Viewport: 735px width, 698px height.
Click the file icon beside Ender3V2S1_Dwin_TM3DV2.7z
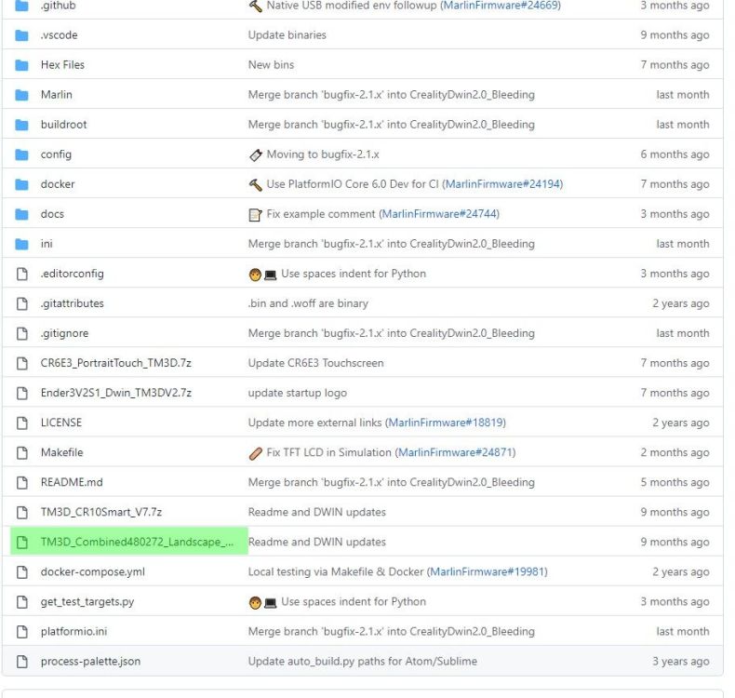pos(22,394)
